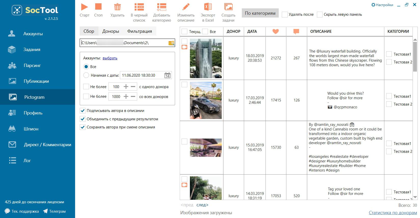
Task: Toggle Удалять после checkbox
Action: (x=285, y=14)
